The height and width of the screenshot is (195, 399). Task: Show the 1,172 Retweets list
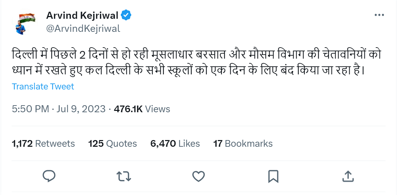coord(43,144)
